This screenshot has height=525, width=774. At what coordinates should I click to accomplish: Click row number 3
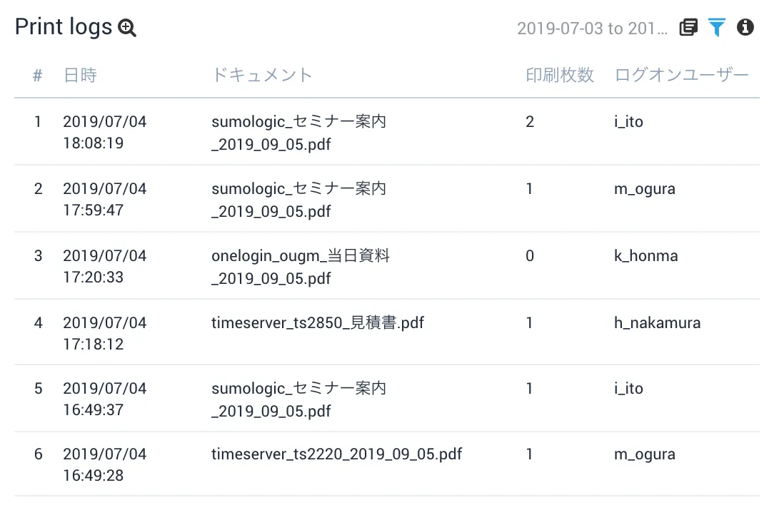tap(38, 256)
